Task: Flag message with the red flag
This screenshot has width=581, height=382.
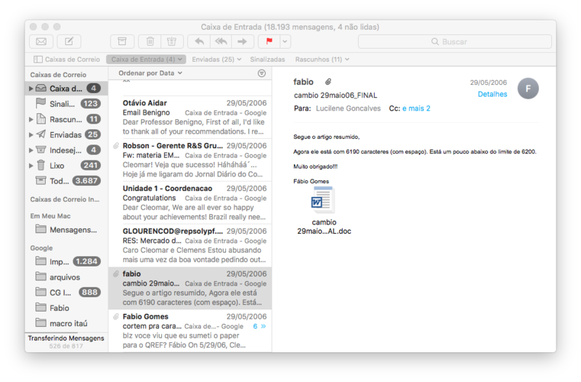Action: (269, 41)
